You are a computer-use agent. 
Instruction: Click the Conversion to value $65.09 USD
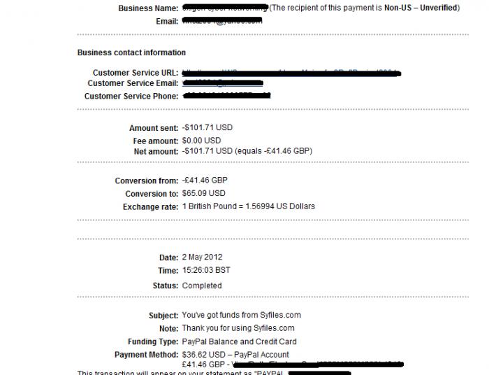203,193
